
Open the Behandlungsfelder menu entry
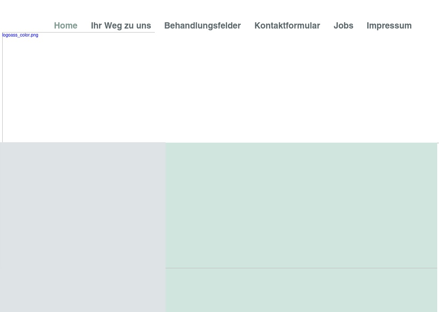click(x=202, y=26)
